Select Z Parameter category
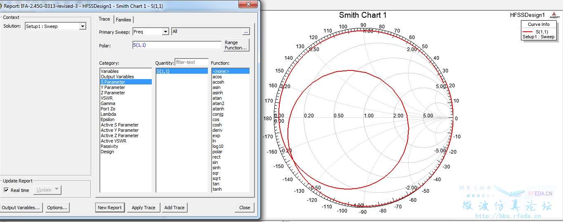 click(x=126, y=93)
